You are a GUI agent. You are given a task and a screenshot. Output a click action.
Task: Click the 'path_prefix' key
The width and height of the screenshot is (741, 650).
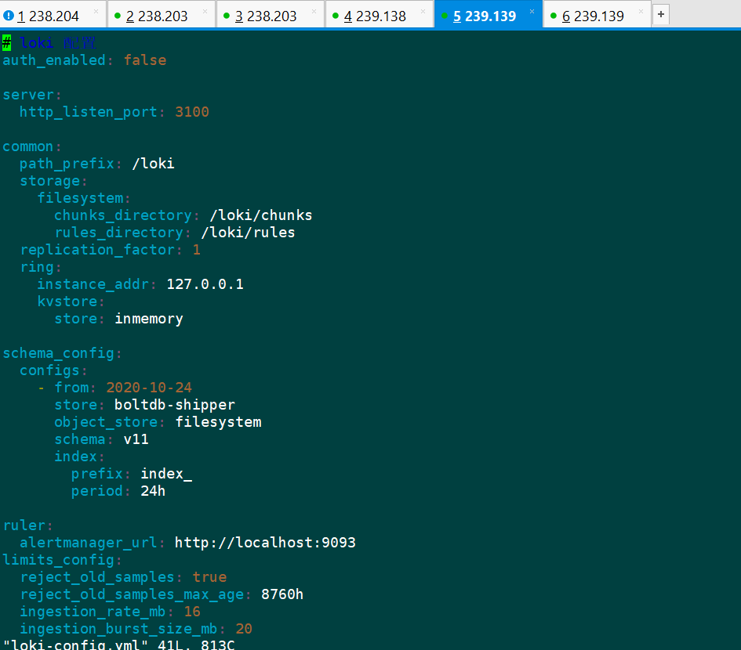pyautogui.click(x=67, y=164)
